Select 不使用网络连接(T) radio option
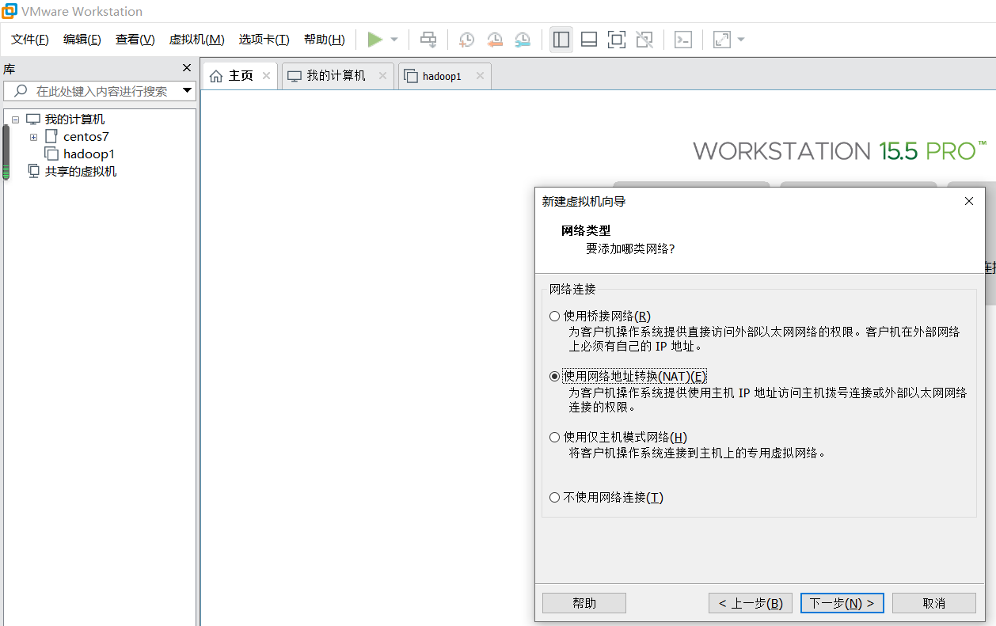 555,498
